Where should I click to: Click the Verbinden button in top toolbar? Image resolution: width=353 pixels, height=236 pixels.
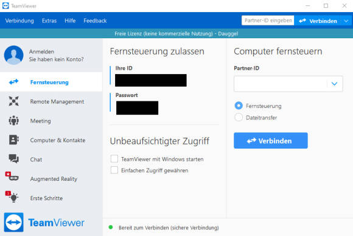point(318,21)
